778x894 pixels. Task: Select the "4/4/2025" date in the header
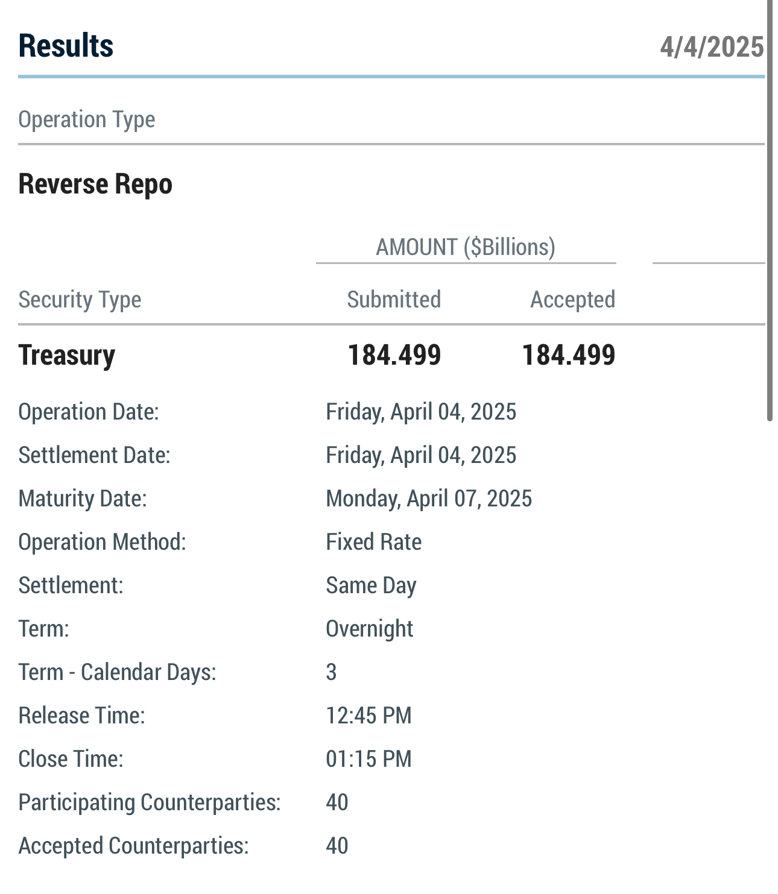712,47
